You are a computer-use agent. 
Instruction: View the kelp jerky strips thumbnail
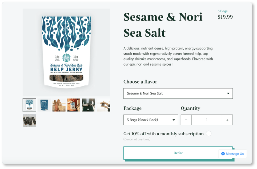pos(29,120)
